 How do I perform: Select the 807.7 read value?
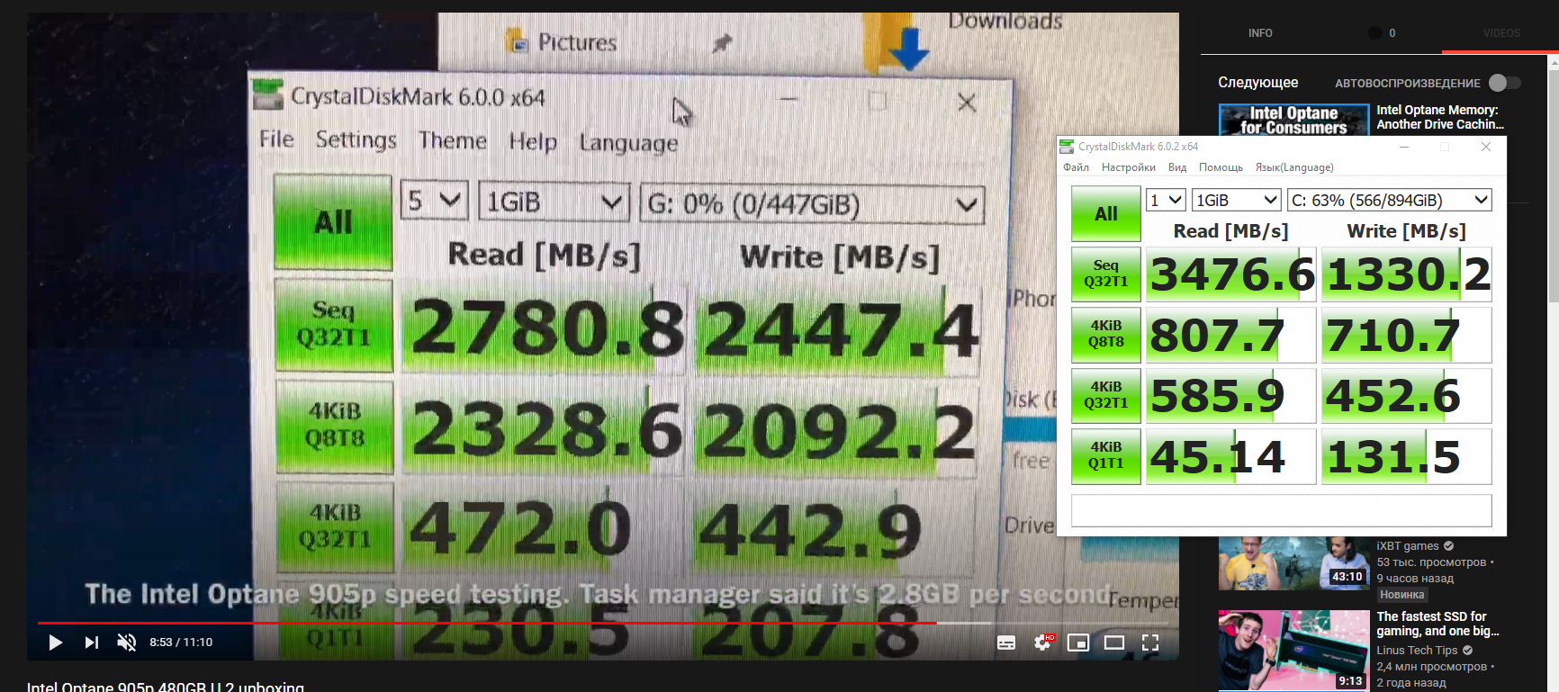[1231, 335]
